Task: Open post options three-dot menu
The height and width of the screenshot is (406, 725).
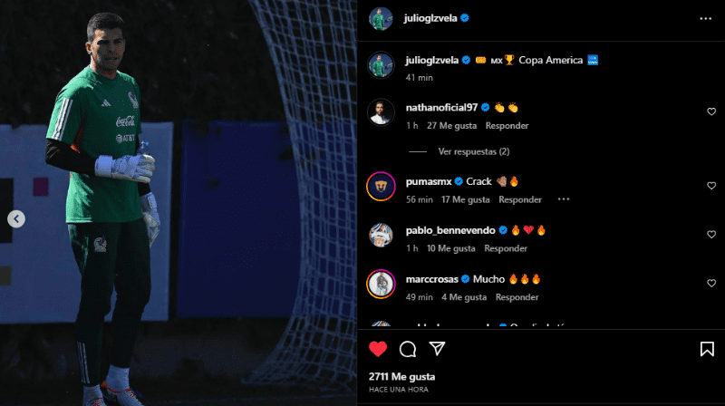Action: (x=706, y=18)
